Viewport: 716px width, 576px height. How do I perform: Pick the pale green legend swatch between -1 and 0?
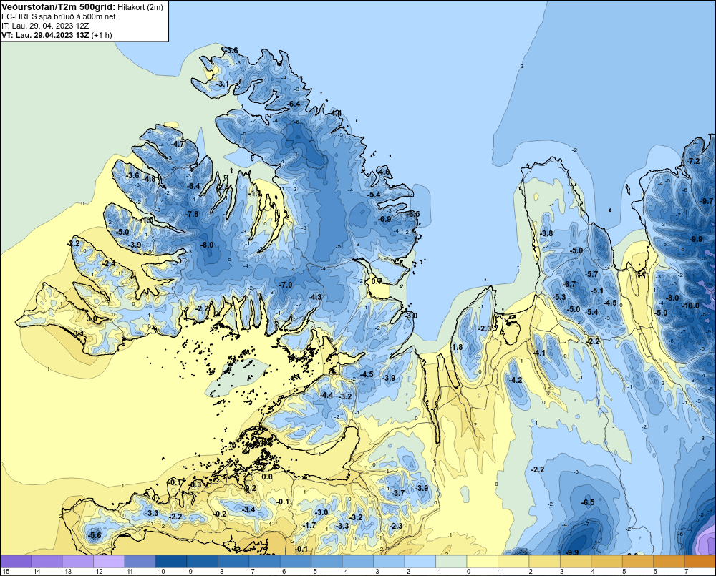451,562
